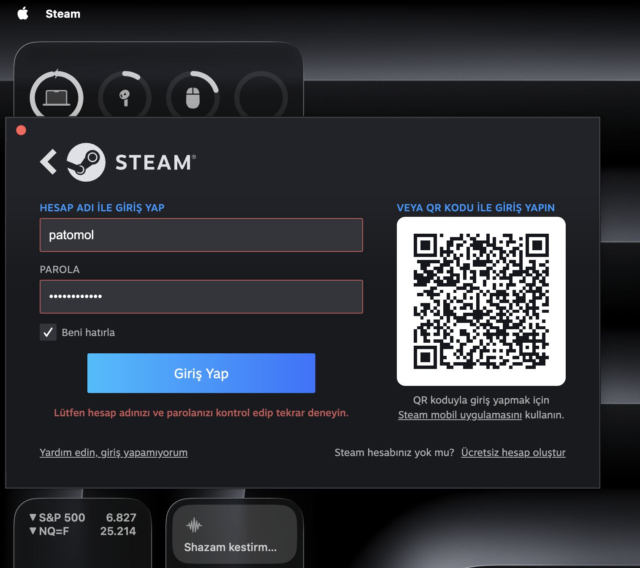Click the laptop battery icon in widget
The width and height of the screenshot is (640, 568).
point(57,98)
